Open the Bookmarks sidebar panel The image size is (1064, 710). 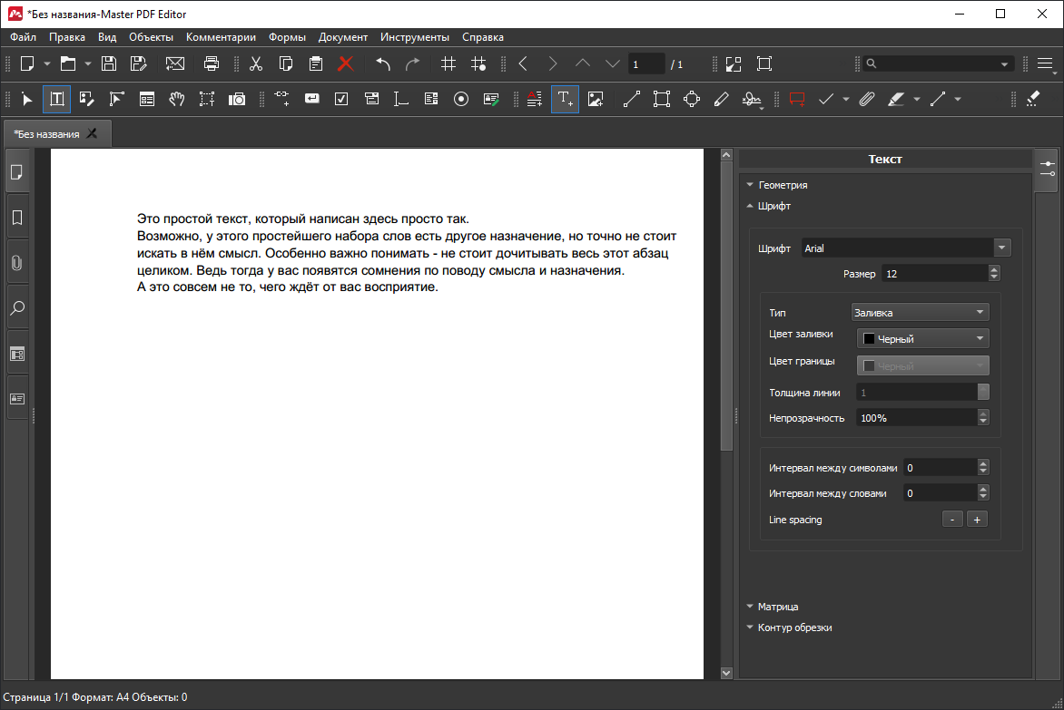tap(17, 216)
